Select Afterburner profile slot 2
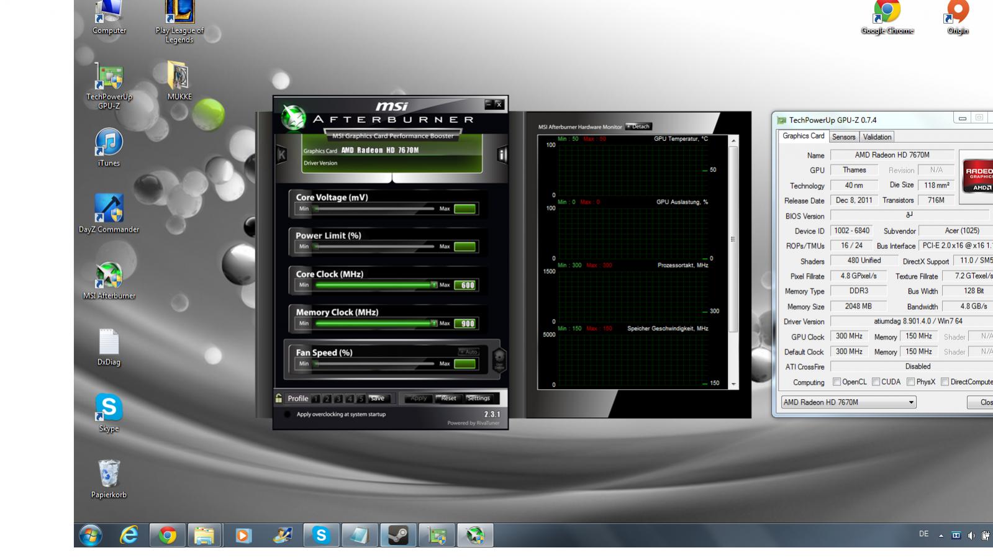Screen dimensions: 993x558 pos(327,398)
